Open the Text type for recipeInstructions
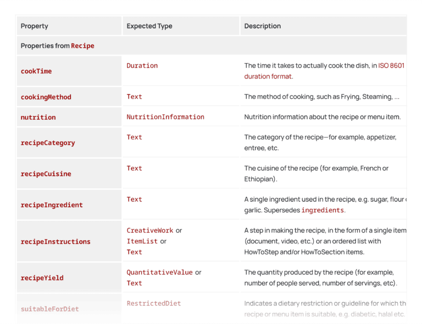Viewport: 422px width, 324px height. pyautogui.click(x=134, y=252)
